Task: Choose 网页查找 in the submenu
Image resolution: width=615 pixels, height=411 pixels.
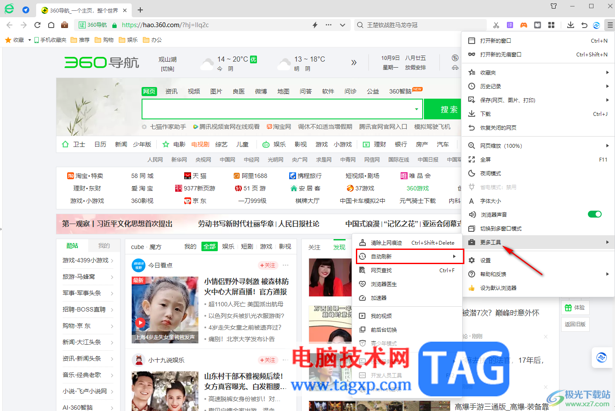Action: point(407,270)
